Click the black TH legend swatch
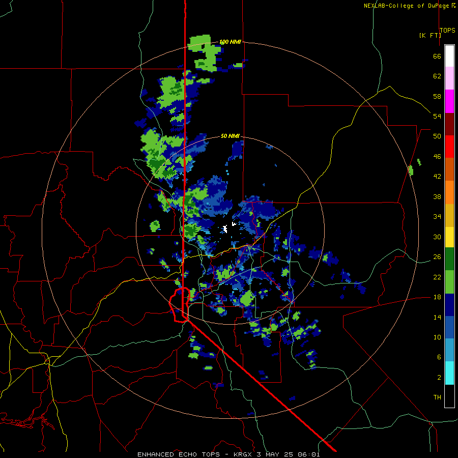Image resolution: width=458 pixels, height=458 pixels. (449, 396)
